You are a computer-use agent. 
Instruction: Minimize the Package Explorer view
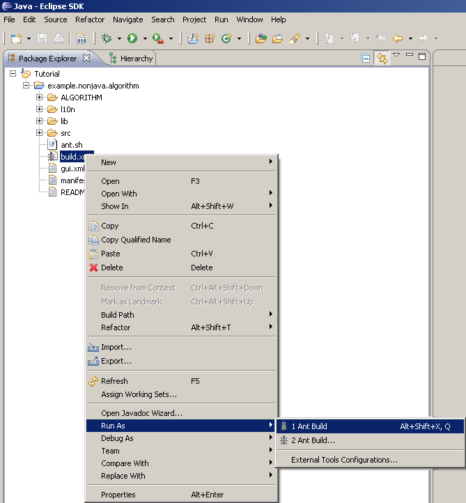point(410,55)
